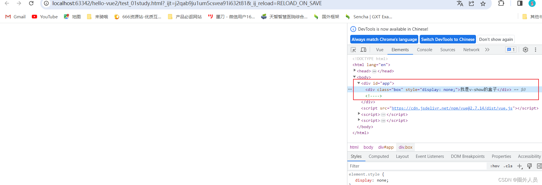Open DevTools settings gear
The height and width of the screenshot is (185, 542).
tap(525, 49)
